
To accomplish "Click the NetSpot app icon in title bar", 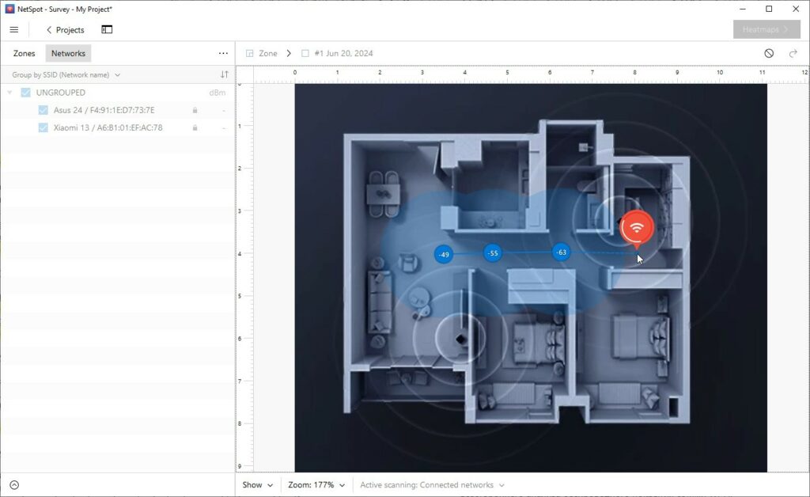I will pos(9,9).
